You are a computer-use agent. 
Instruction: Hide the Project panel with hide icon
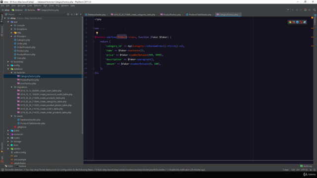(x=81, y=14)
